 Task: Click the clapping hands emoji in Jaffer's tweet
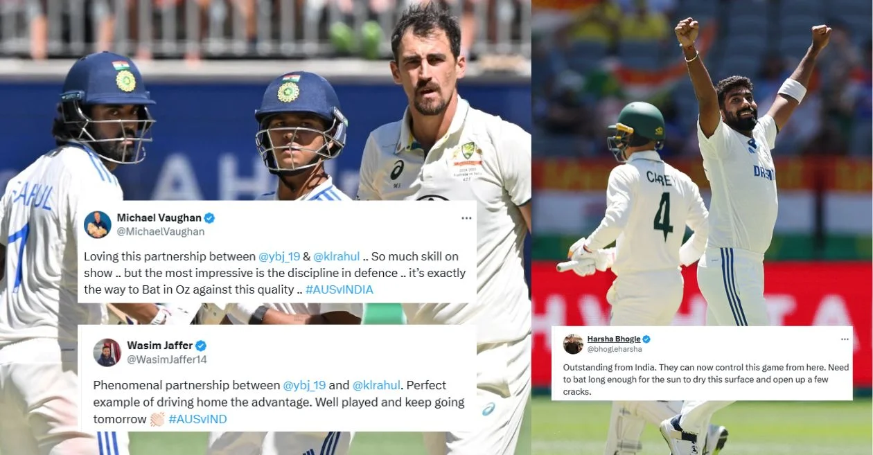click(x=157, y=419)
